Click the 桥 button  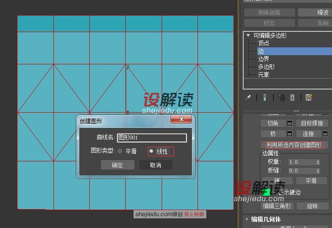pos(273,134)
